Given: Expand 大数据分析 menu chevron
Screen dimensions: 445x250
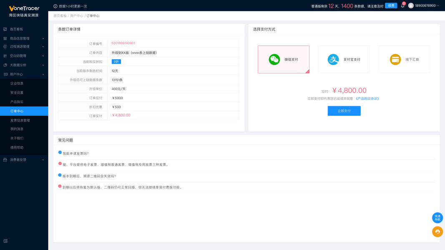Looking at the screenshot, I should click(43, 65).
